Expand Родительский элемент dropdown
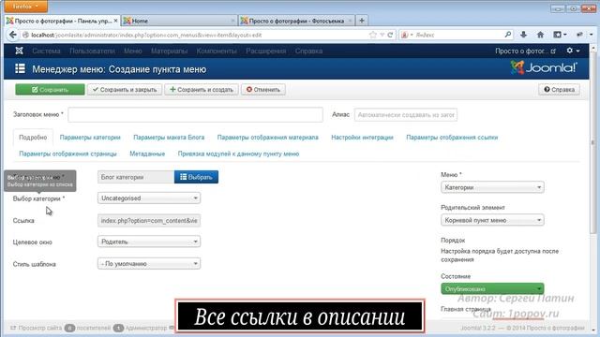 (492, 220)
